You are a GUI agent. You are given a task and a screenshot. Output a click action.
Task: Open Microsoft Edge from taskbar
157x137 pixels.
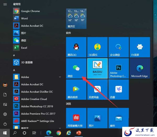coord(49,133)
